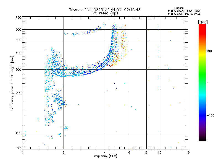Screen dimensions: 221x166
Task: Click the x-axis tick label '6'
Action: [129, 152]
